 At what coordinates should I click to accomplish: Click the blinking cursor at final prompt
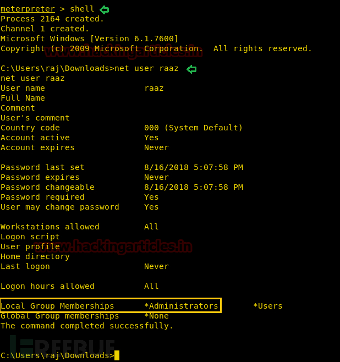[117, 355]
